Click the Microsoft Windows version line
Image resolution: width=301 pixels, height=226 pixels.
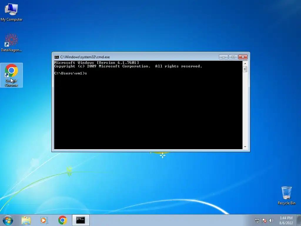click(x=96, y=63)
